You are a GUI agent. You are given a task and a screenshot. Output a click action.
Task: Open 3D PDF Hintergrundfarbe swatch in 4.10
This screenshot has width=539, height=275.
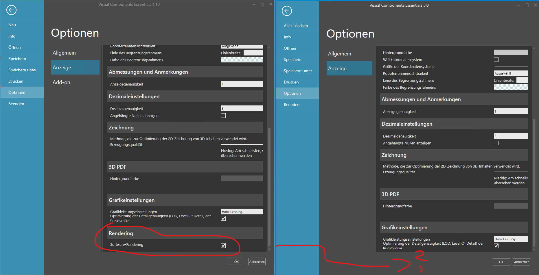[242, 179]
